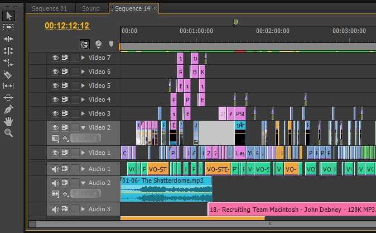The width and height of the screenshot is (376, 233).
Task: Select The Shatterdome.mp3 audio clip
Action: (x=166, y=189)
